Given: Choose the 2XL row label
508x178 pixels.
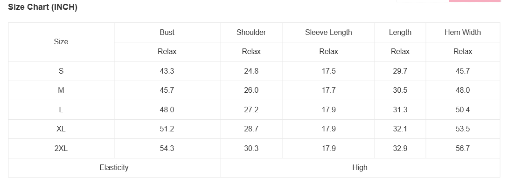Looking at the screenshot, I should pyautogui.click(x=61, y=148).
